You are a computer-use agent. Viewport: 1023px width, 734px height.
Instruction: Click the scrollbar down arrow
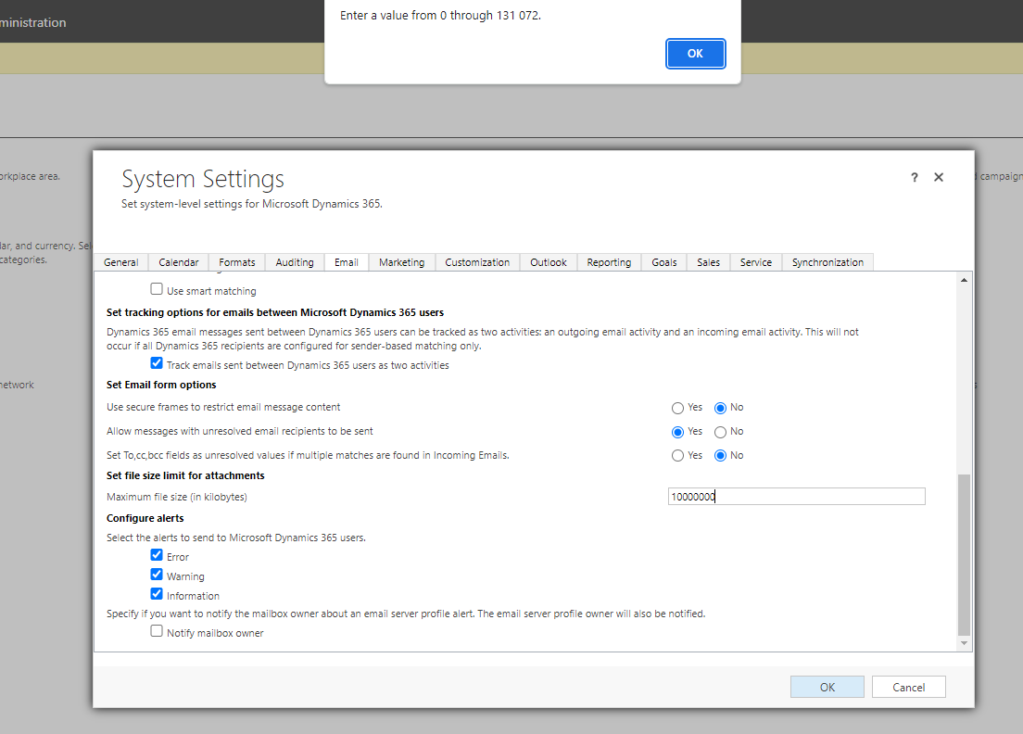click(x=964, y=643)
